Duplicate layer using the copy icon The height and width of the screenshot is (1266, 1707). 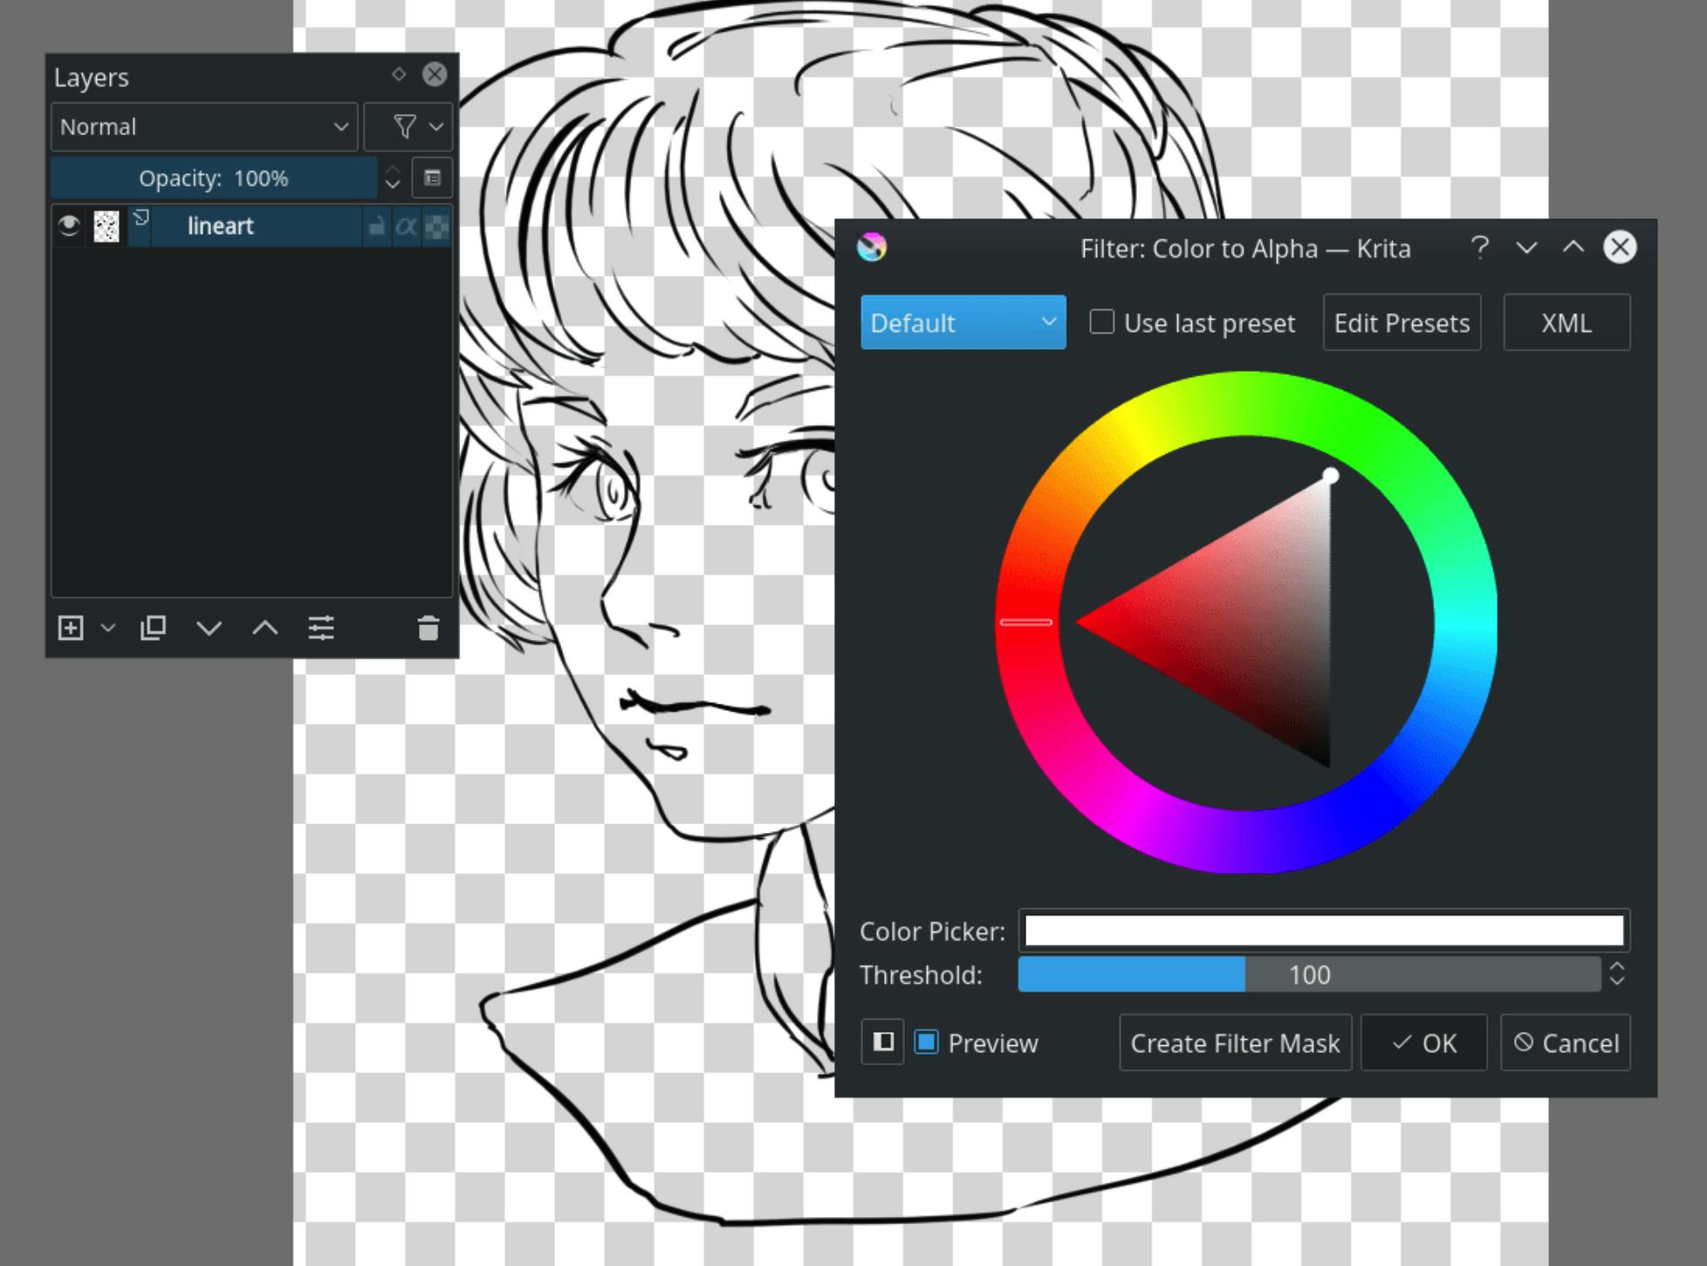pos(153,628)
